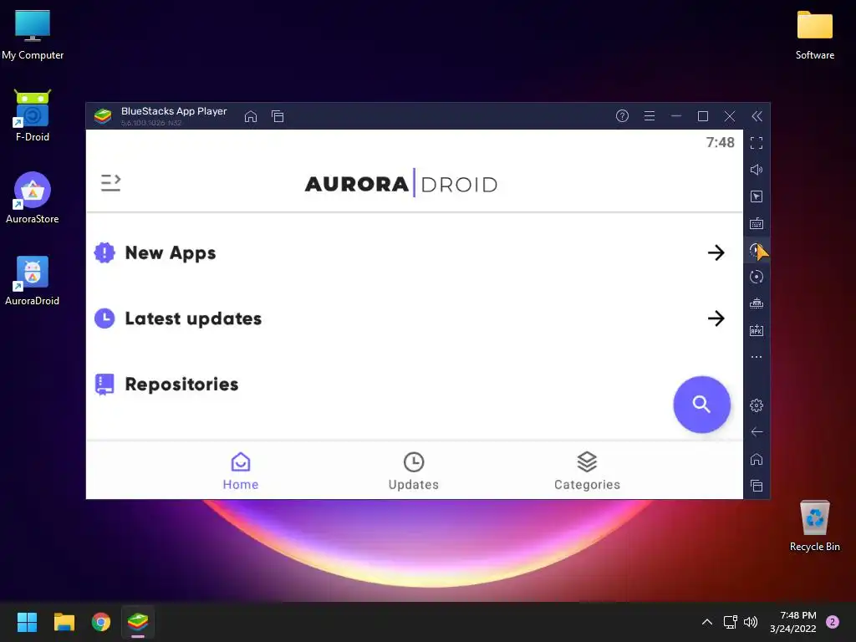Open the BlueStacks hamburger menu
Screen dimensions: 856x642
pos(649,115)
